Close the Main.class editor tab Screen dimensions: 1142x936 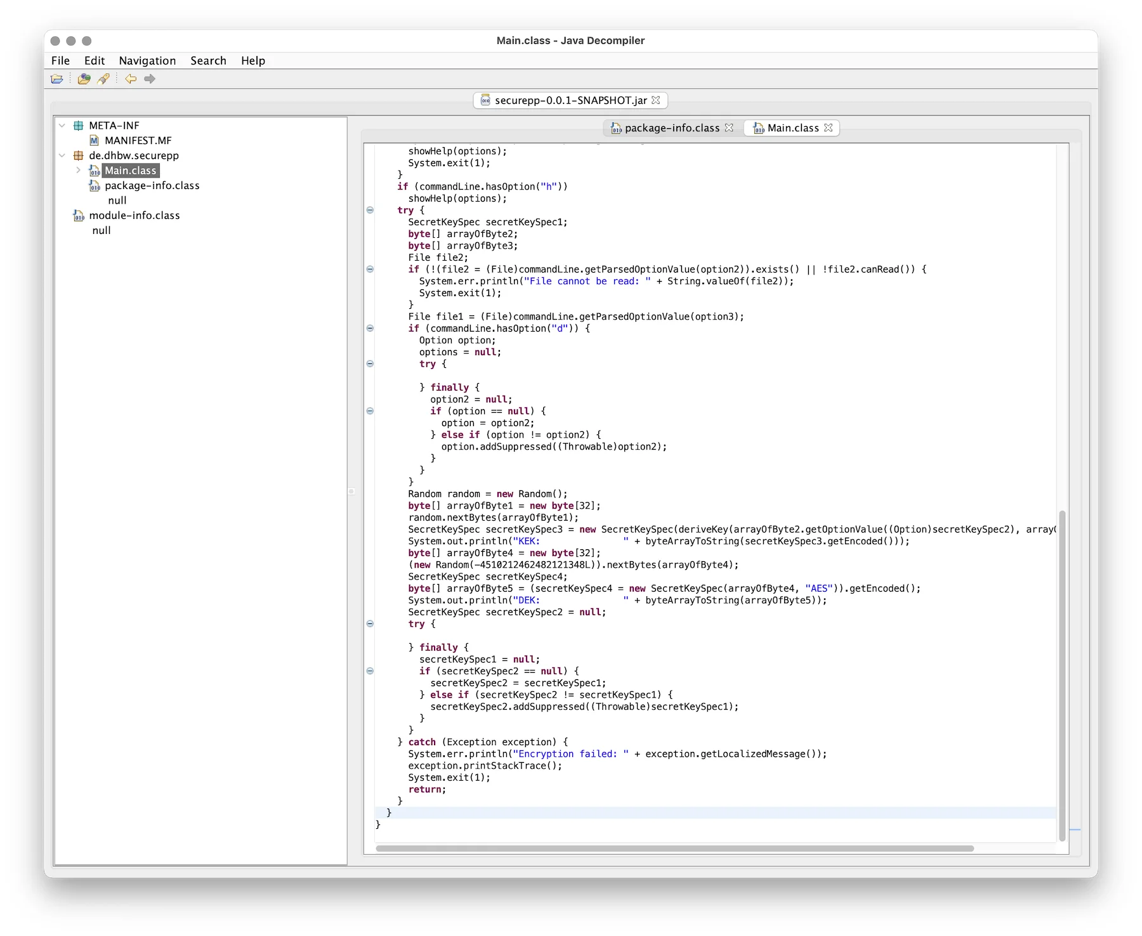829,127
